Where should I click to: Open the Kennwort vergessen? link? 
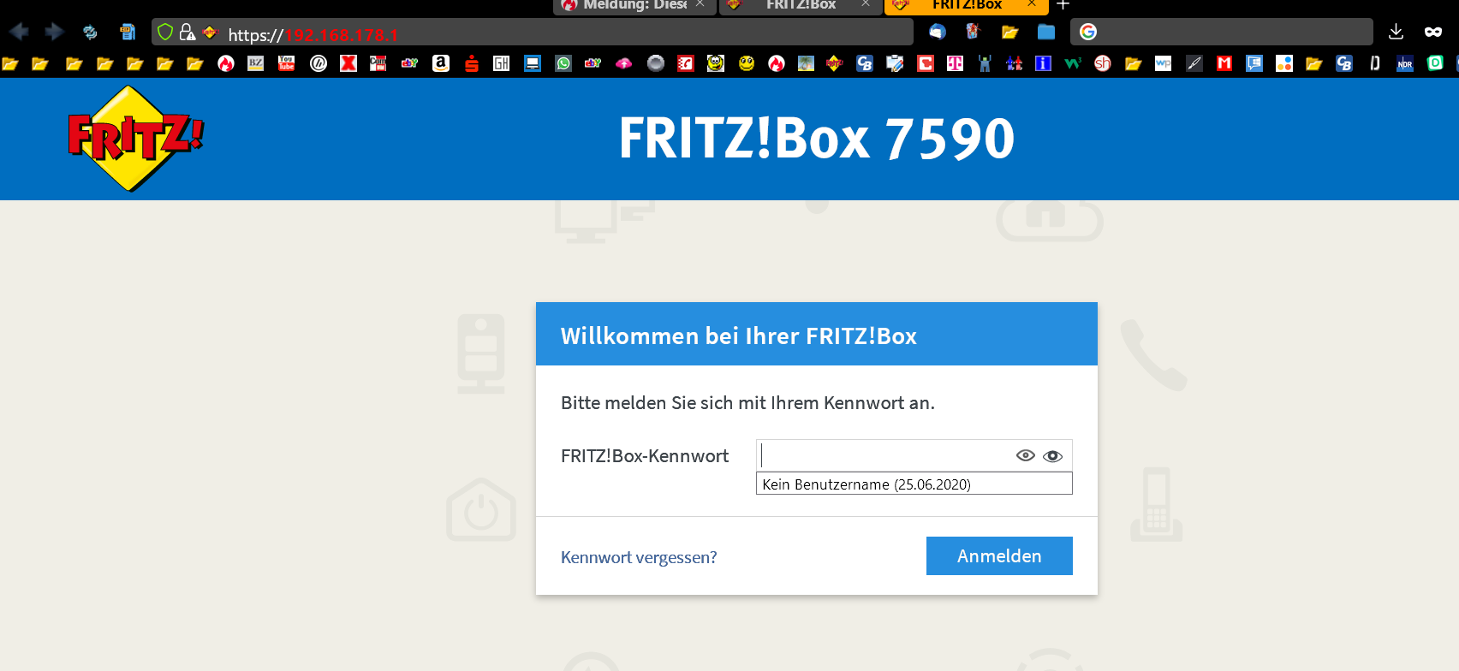(639, 557)
